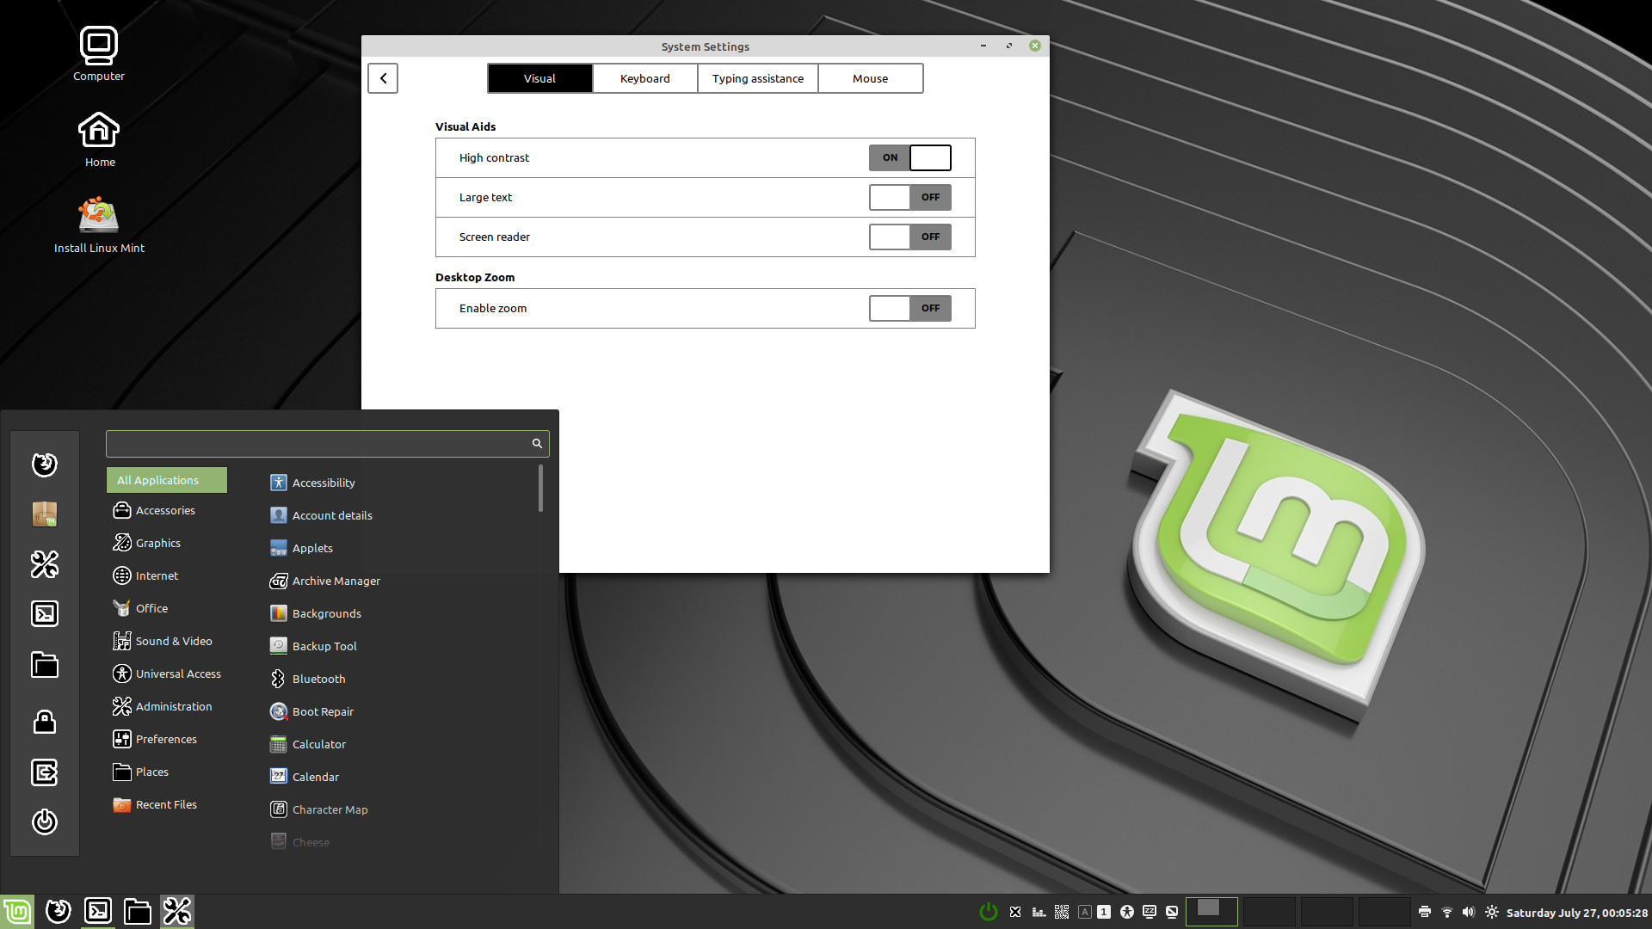Click the equalizer bars tray icon
Screen dimensions: 1652x929
tap(1039, 912)
